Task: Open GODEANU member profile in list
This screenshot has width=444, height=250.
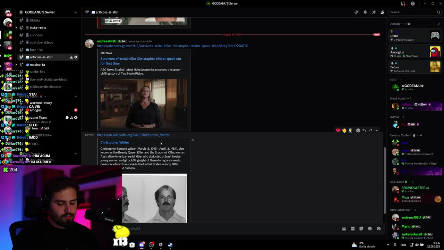Action: coord(415,87)
